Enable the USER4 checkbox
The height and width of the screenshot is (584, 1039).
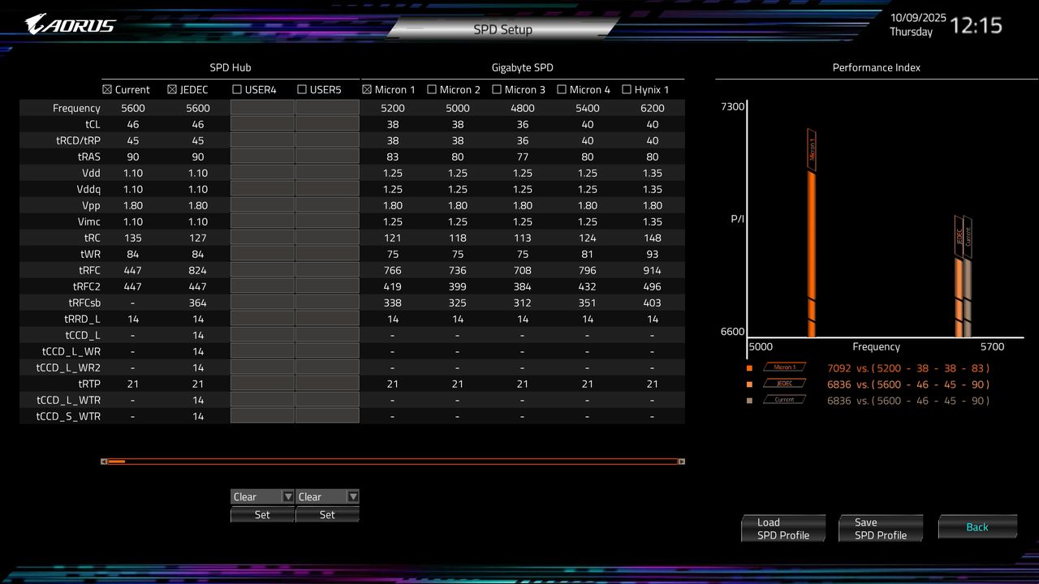(239, 89)
